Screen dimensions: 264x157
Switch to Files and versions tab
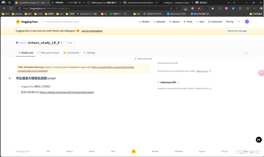coord(48,53)
